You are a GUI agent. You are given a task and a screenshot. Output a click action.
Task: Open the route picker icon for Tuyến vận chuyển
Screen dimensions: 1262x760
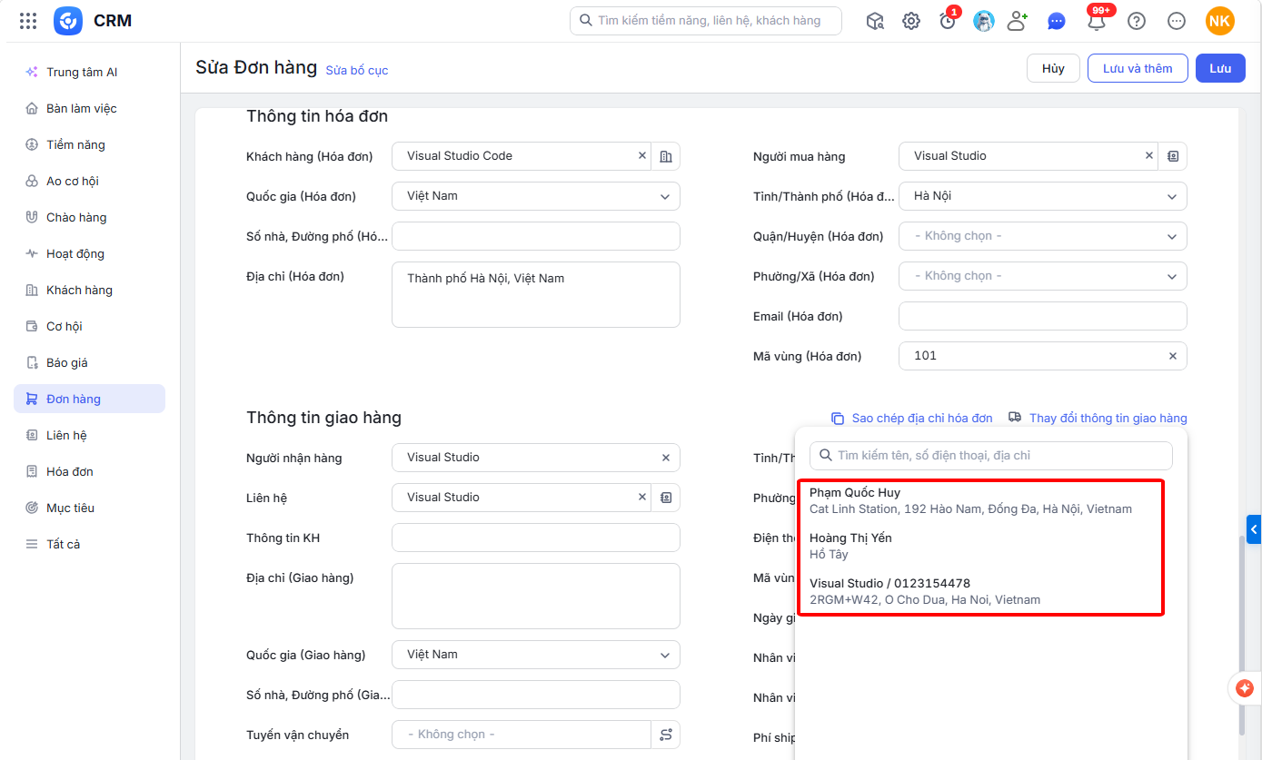(666, 735)
